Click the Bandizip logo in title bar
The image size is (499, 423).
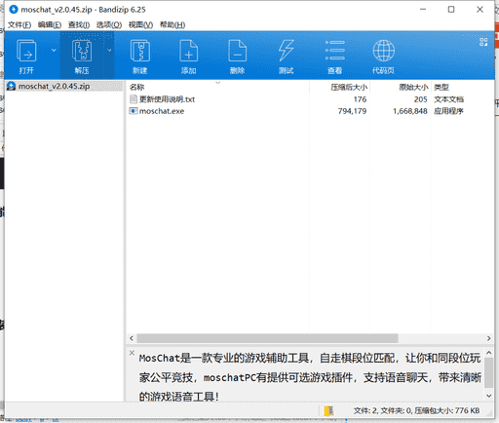click(x=14, y=10)
